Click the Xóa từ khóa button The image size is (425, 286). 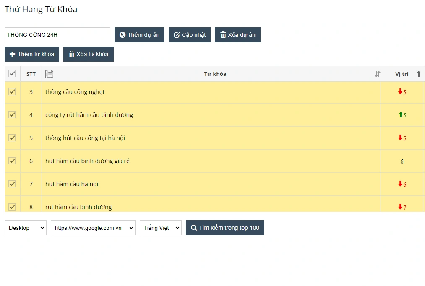[89, 54]
